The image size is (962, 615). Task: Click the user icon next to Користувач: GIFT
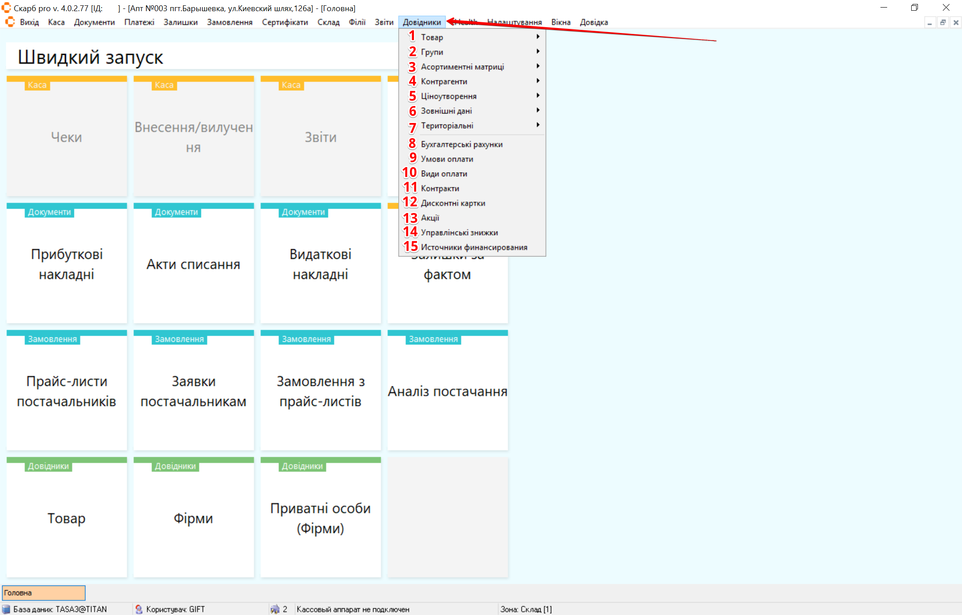[x=139, y=609]
